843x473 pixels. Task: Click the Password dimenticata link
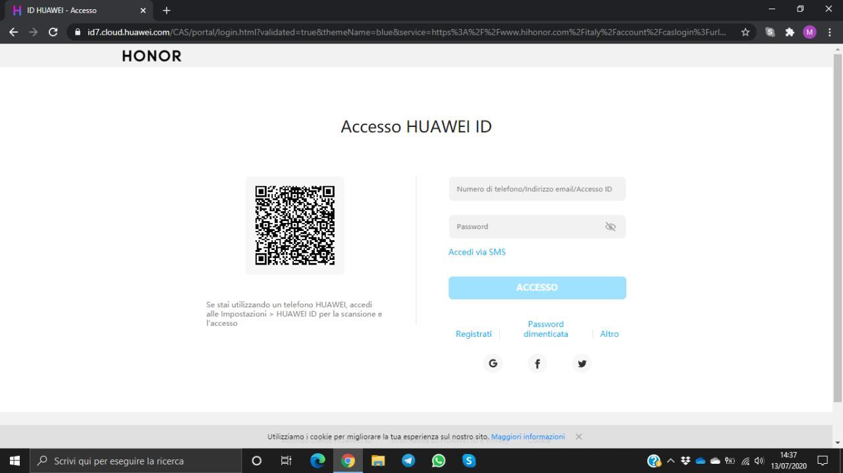pos(545,329)
